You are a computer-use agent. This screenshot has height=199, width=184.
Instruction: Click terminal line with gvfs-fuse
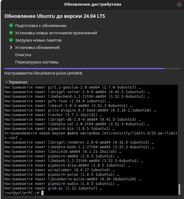pyautogui.click(x=58, y=101)
